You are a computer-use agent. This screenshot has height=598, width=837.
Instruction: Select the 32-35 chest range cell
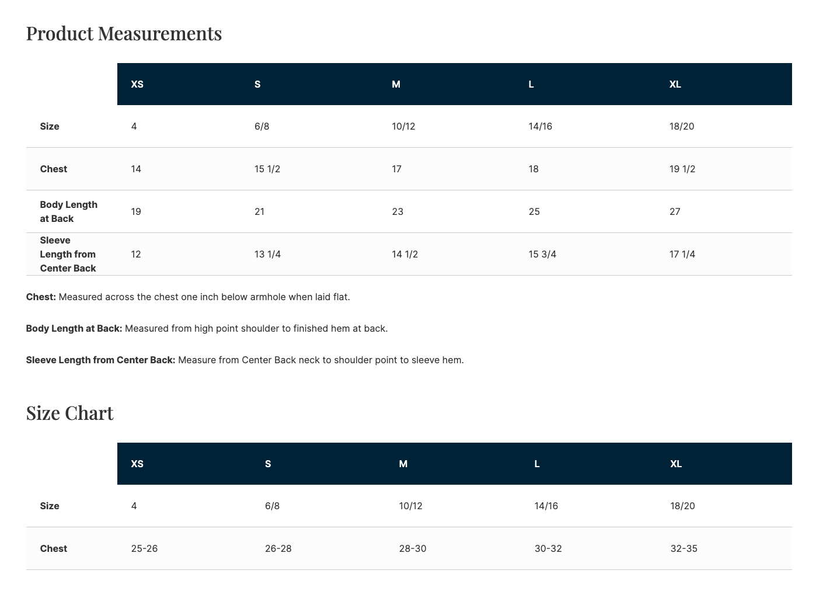coord(683,548)
